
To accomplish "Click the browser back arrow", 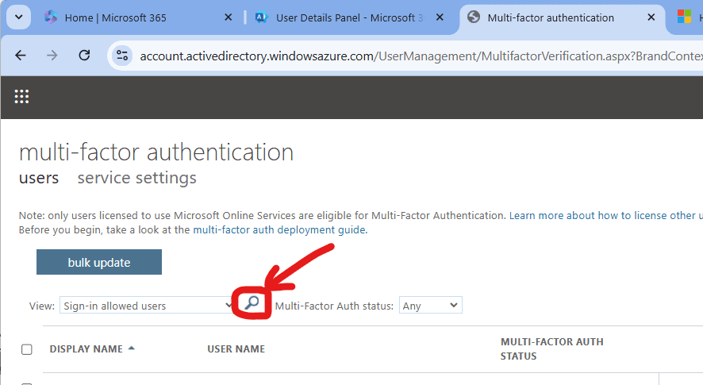I will (21, 55).
